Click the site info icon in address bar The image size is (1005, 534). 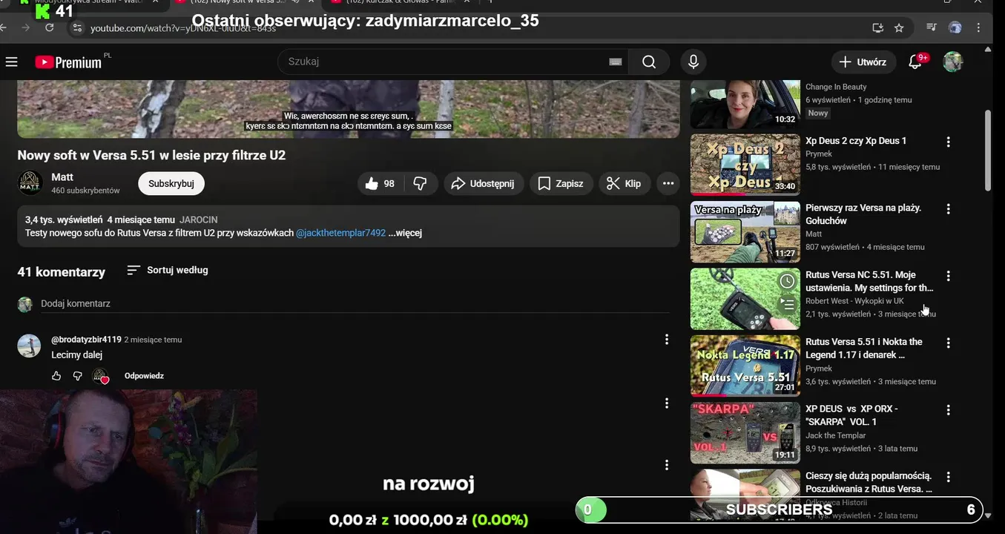tap(77, 28)
